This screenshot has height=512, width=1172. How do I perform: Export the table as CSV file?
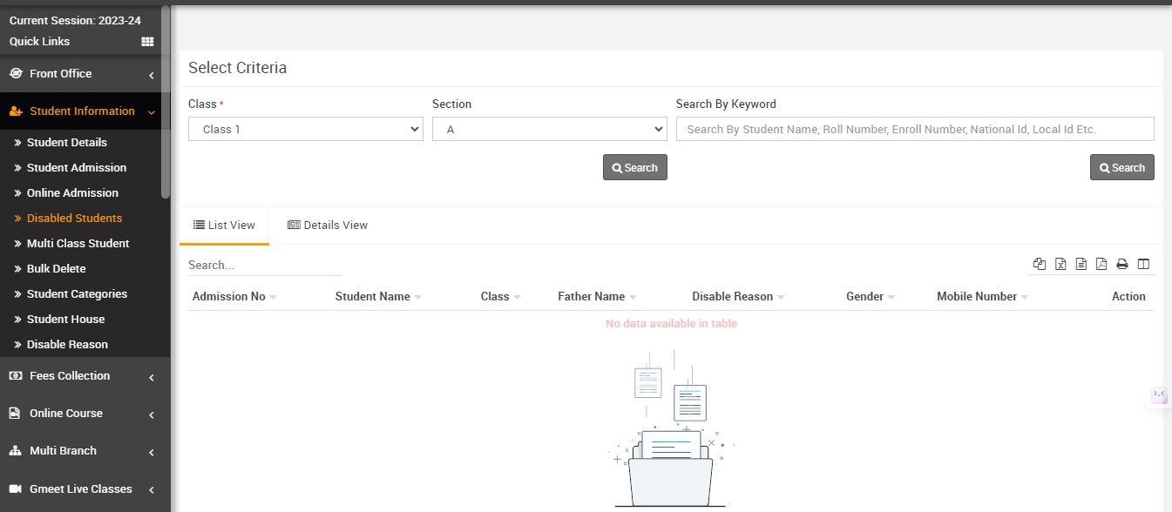pos(1081,265)
